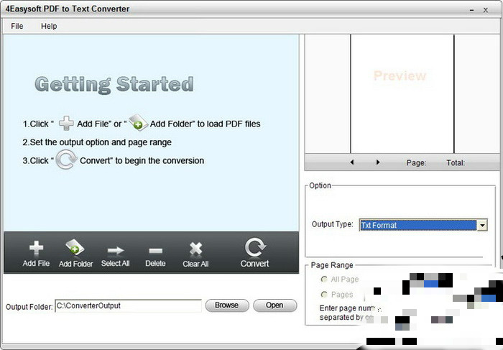Image resolution: width=503 pixels, height=350 pixels.
Task: Click the 'Output Folder:' label
Action: pyautogui.click(x=29, y=307)
